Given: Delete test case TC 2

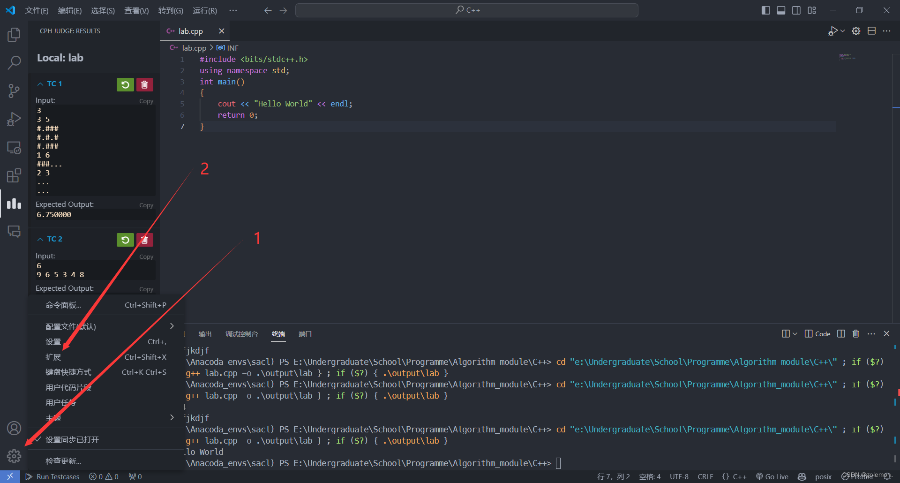Looking at the screenshot, I should point(144,240).
